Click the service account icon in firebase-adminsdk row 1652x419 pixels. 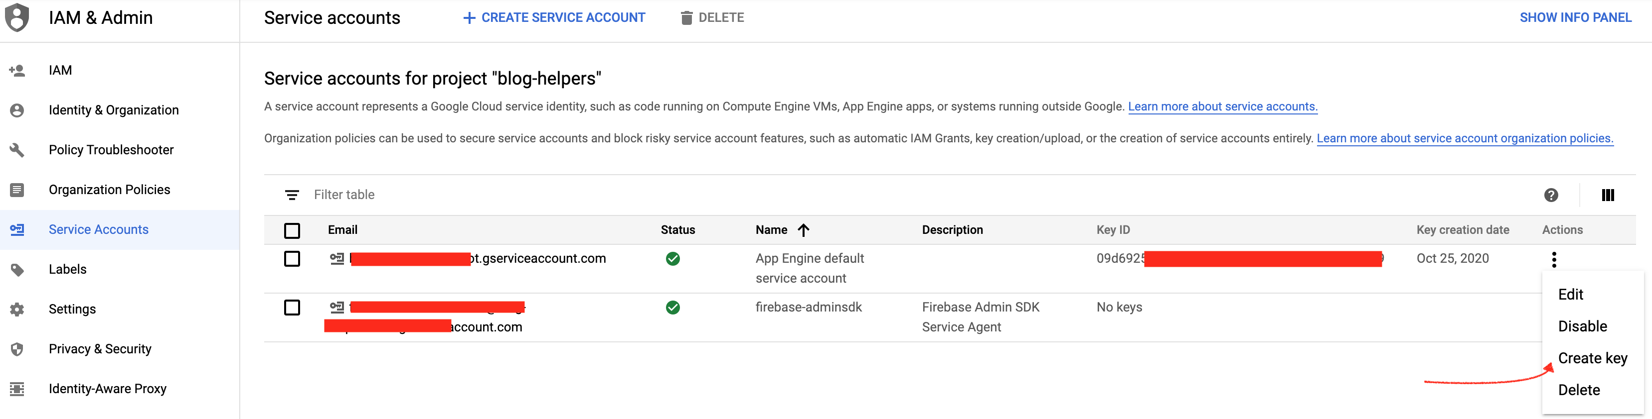point(336,307)
